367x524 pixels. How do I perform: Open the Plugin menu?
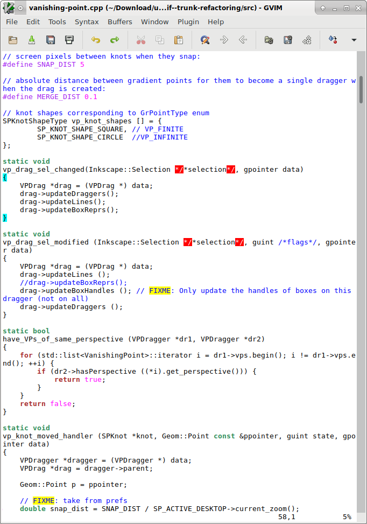click(188, 22)
